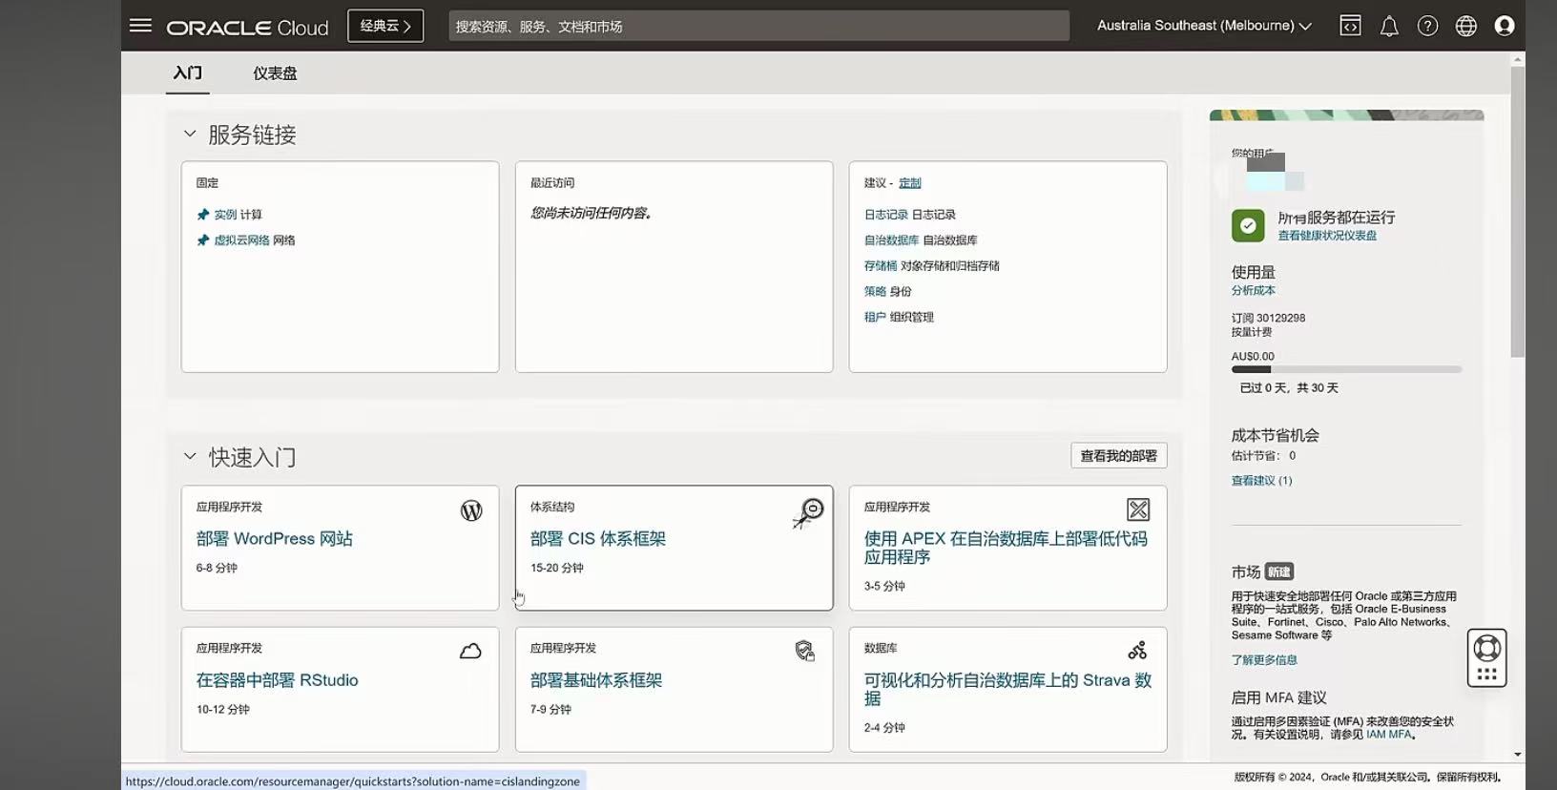Click the 新建 badge beside 市场
Viewport: 1557px width, 790px height.
pos(1279,572)
